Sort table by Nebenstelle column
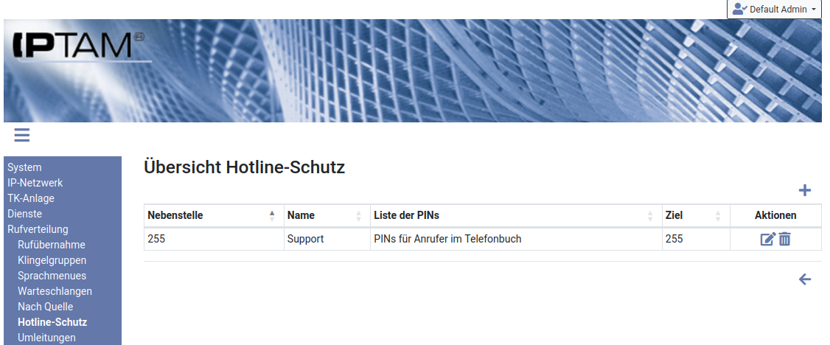Viewport: 830px width, 345px height. pyautogui.click(x=213, y=215)
